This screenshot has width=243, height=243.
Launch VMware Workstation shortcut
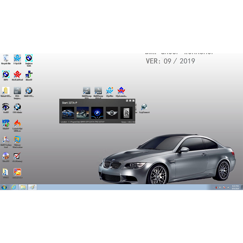pos(17,140)
